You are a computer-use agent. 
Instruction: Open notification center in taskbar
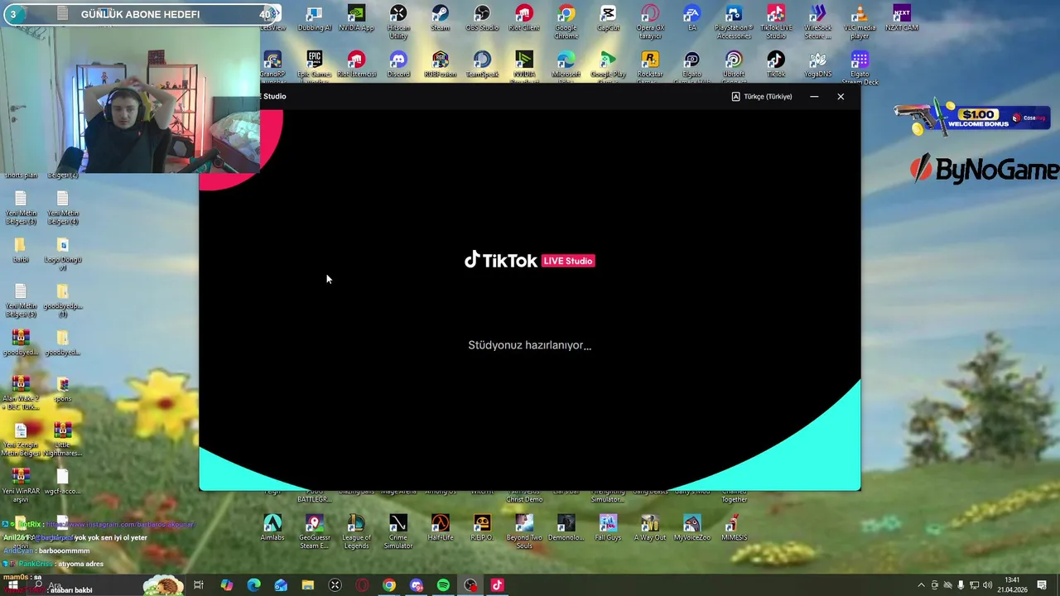click(x=1042, y=585)
